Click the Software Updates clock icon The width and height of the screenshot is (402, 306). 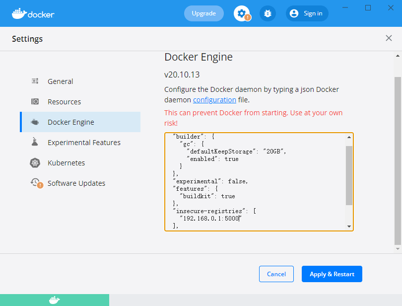tap(36, 183)
